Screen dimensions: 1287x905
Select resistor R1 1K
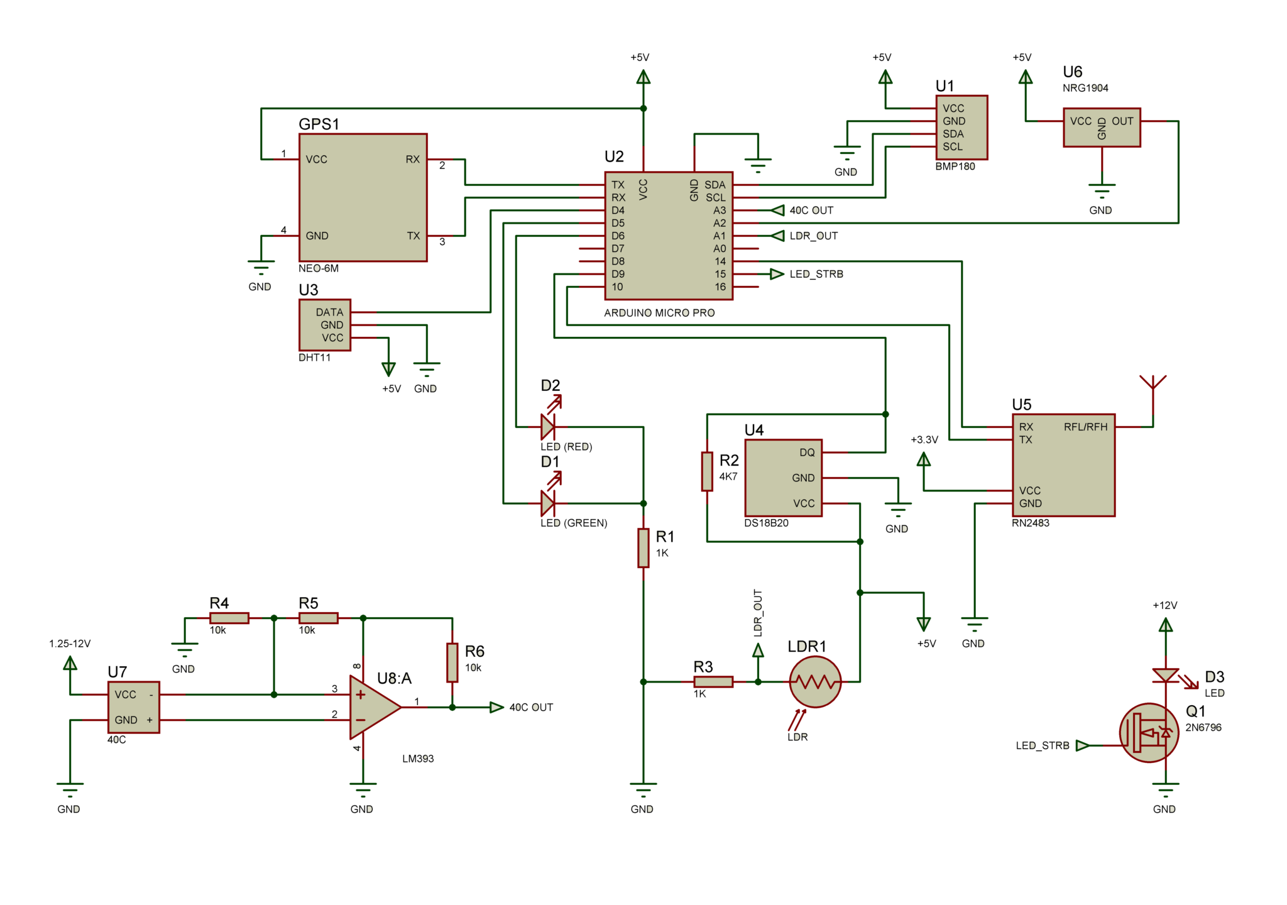(643, 548)
